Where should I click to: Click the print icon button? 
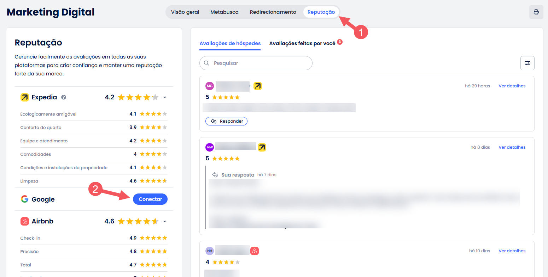536,12
